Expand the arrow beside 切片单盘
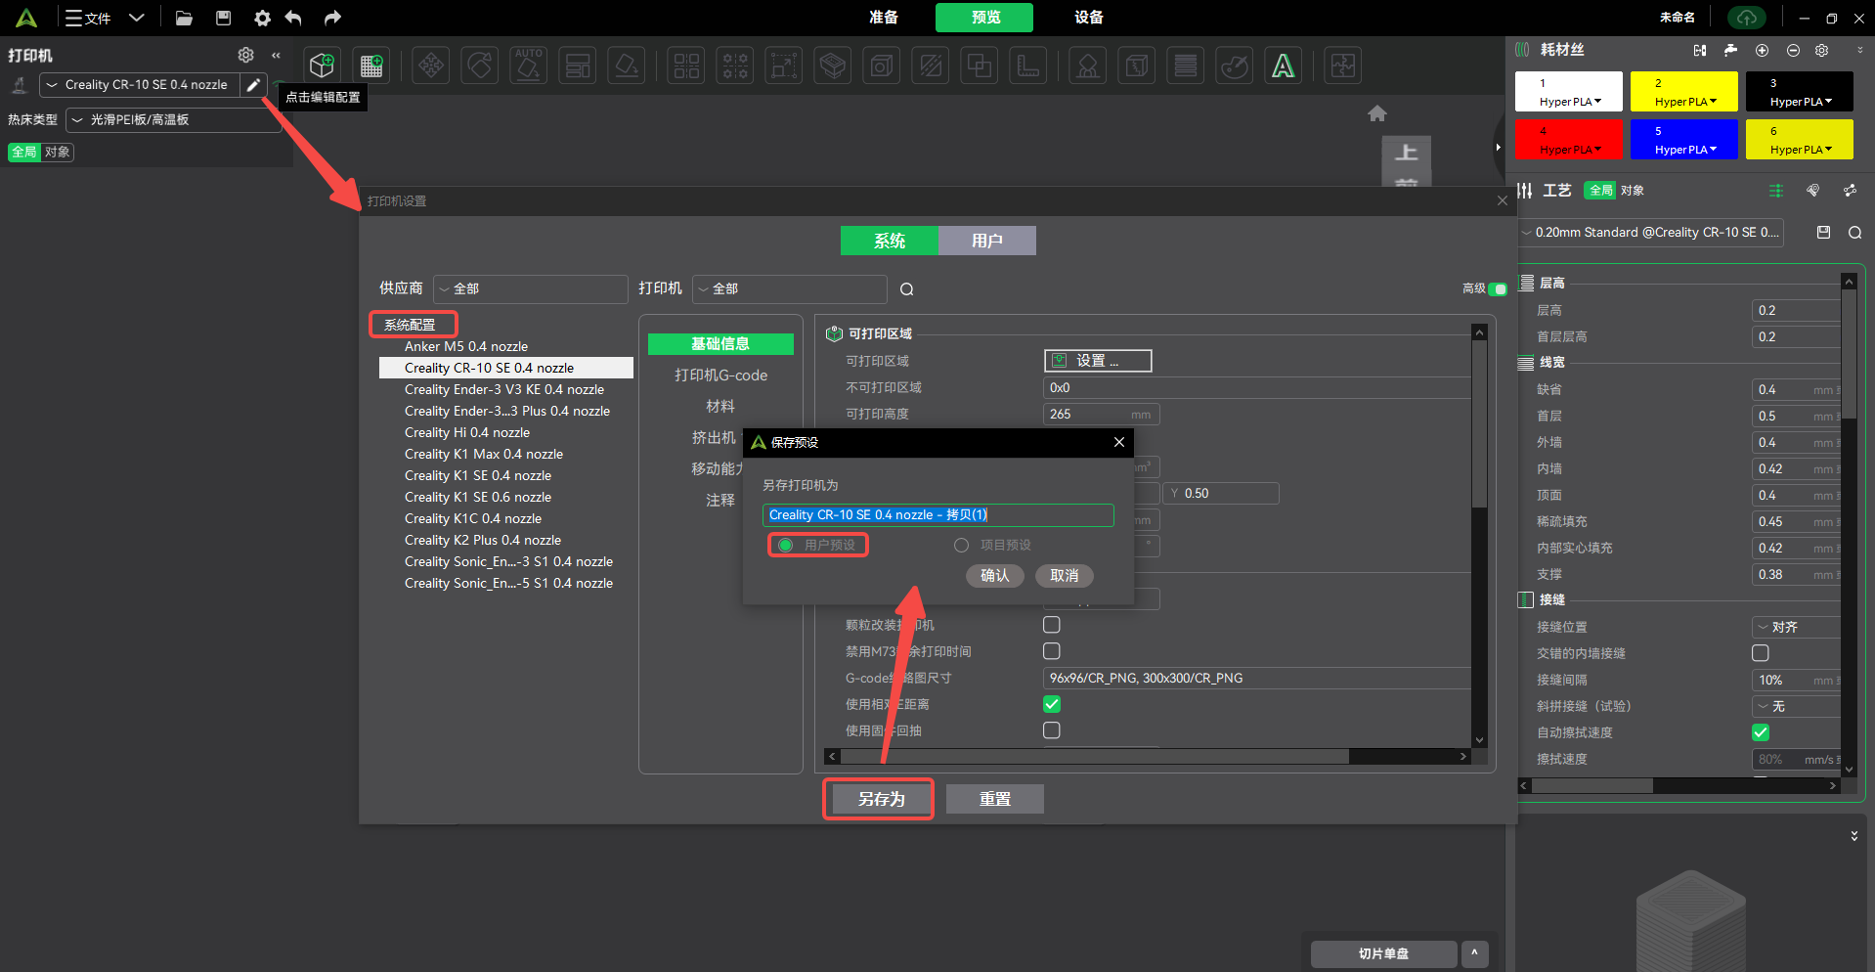1875x972 pixels. pyautogui.click(x=1474, y=953)
